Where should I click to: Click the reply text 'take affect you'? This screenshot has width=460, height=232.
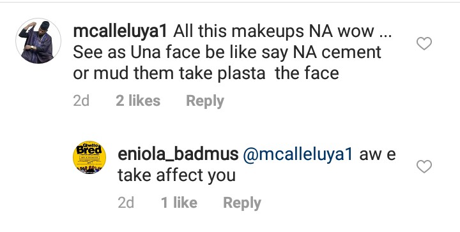pos(176,175)
